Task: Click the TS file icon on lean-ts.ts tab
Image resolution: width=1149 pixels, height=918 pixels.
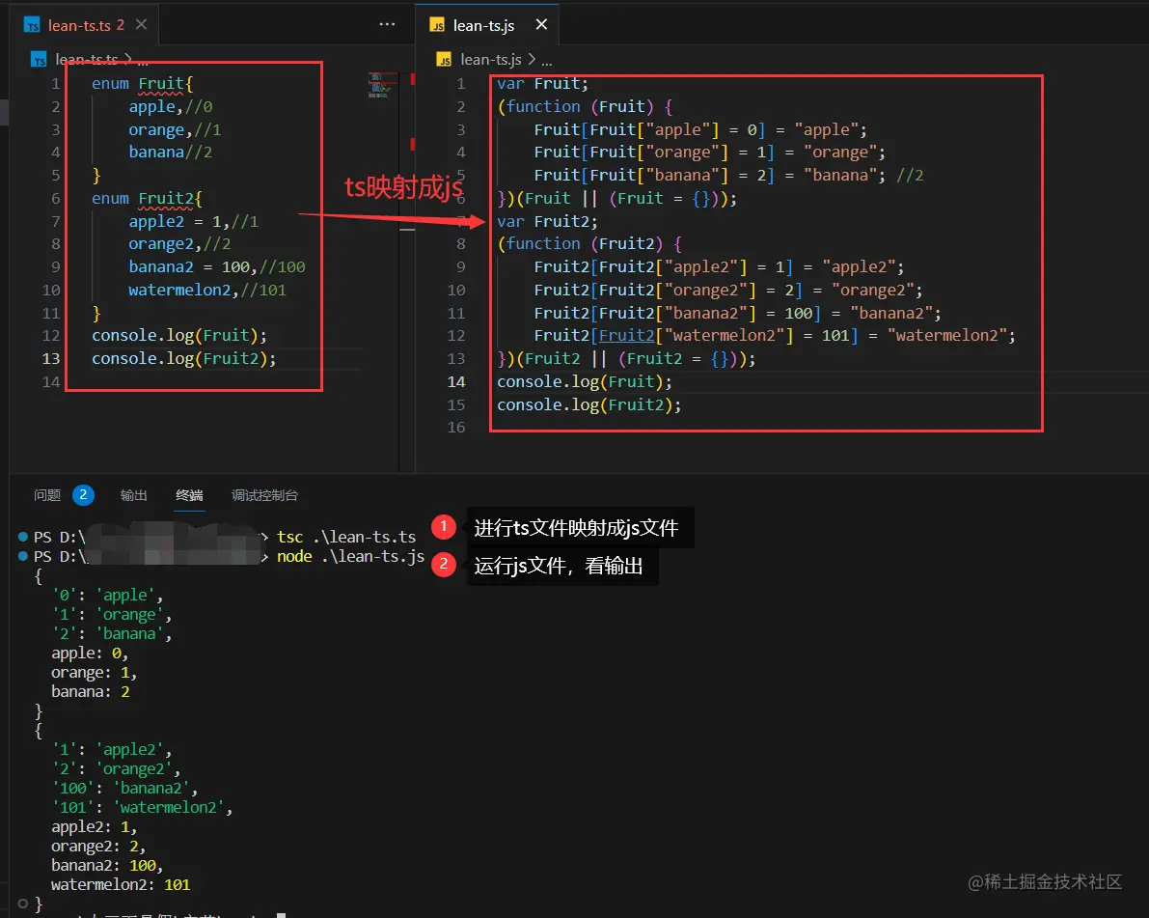Action: [x=32, y=26]
